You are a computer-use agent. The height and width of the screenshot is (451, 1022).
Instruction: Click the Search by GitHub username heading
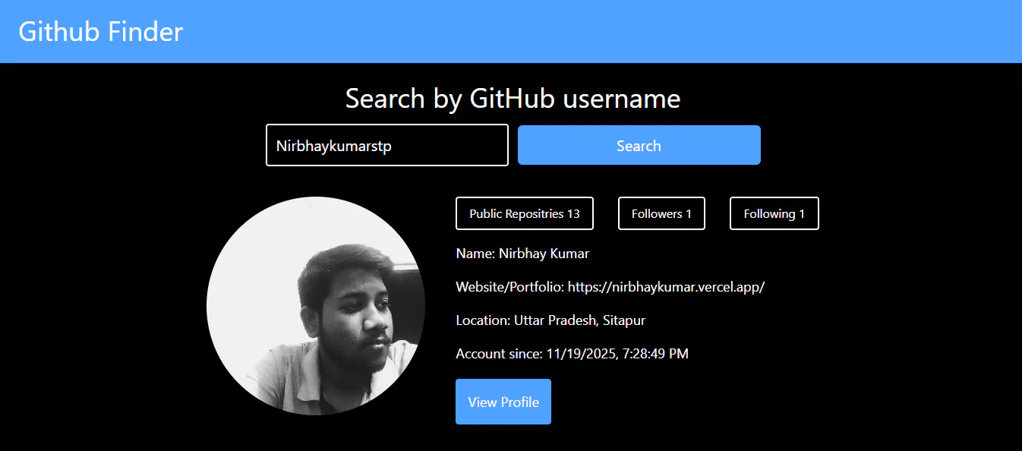(513, 98)
